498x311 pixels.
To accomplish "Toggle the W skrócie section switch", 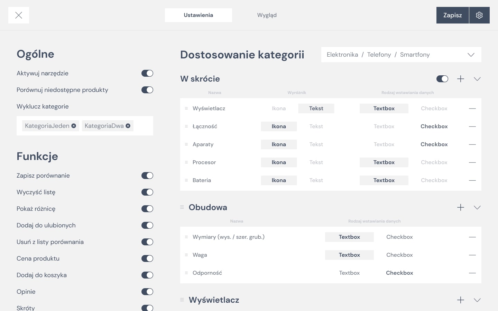I will (442, 79).
